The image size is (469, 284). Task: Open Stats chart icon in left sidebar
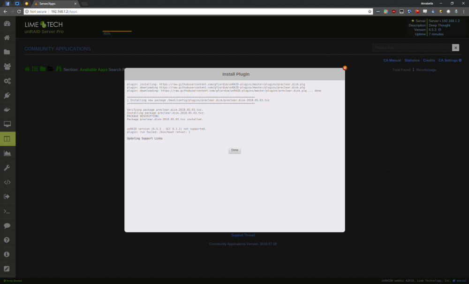[x=7, y=153]
